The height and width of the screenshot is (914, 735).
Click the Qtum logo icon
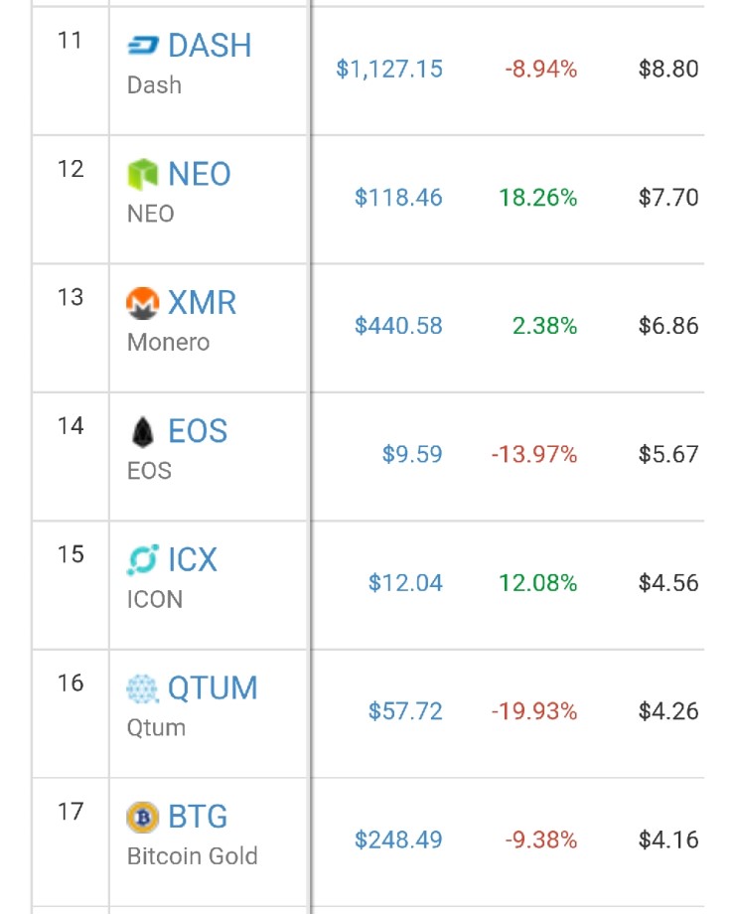pyautogui.click(x=143, y=688)
